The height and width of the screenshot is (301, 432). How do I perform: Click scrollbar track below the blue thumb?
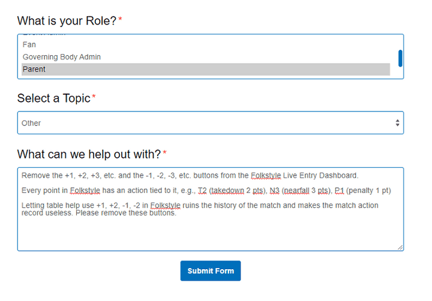pos(400,73)
